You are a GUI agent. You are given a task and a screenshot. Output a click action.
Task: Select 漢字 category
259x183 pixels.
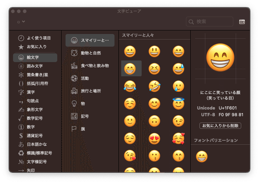click(x=35, y=92)
